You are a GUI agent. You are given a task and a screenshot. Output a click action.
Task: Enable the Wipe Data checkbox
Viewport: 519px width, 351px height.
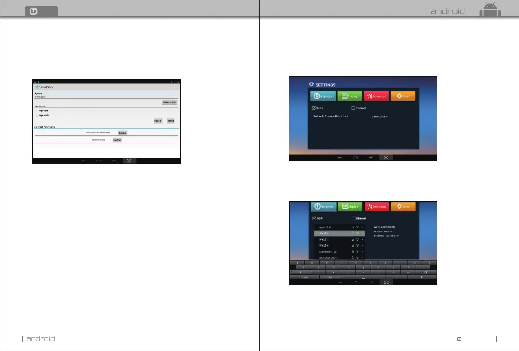(37, 111)
